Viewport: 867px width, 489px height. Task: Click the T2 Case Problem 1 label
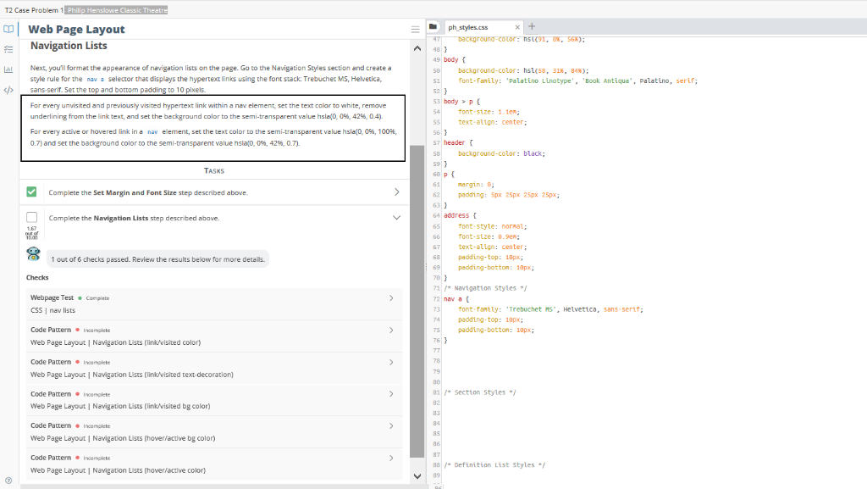[33, 10]
